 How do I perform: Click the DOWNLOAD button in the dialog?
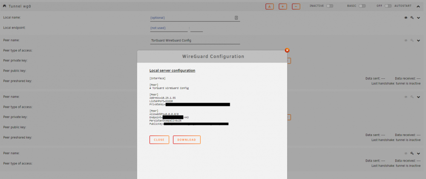tap(187, 140)
